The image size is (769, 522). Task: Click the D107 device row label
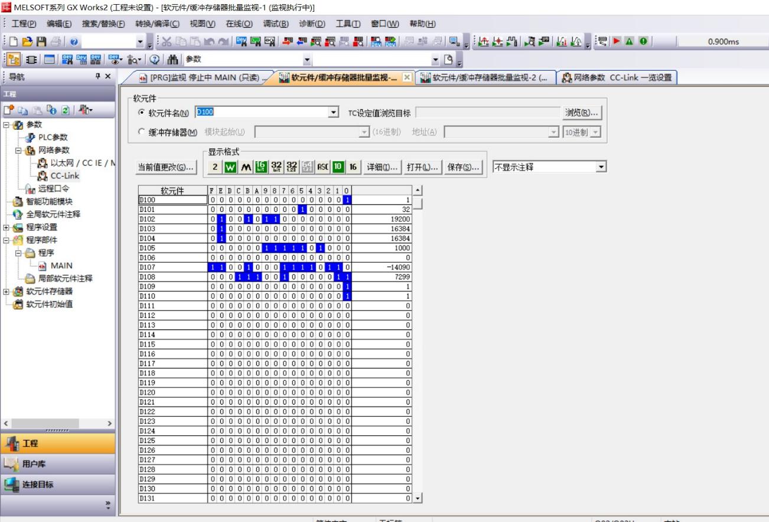(172, 266)
